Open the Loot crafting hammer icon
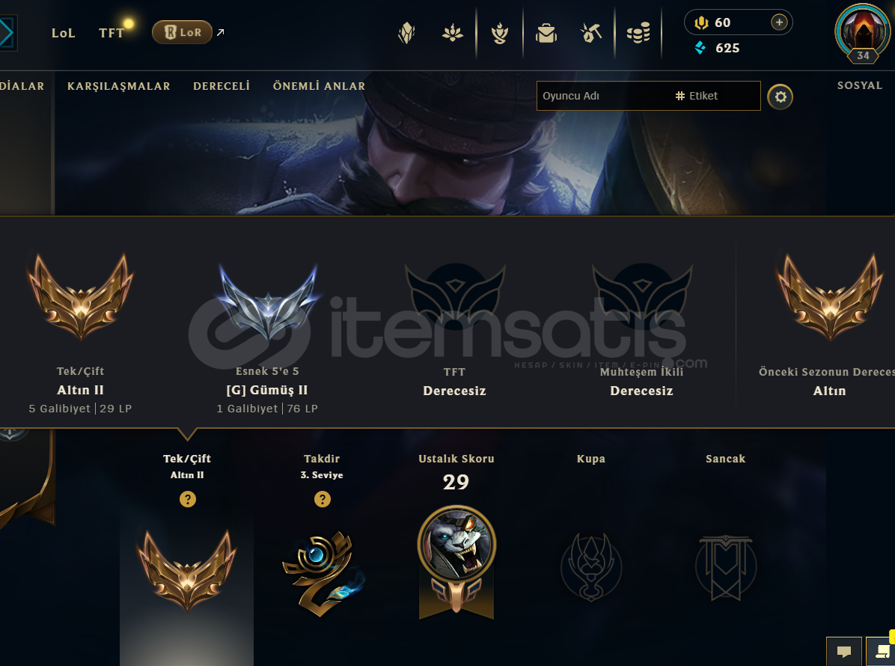 [x=591, y=33]
